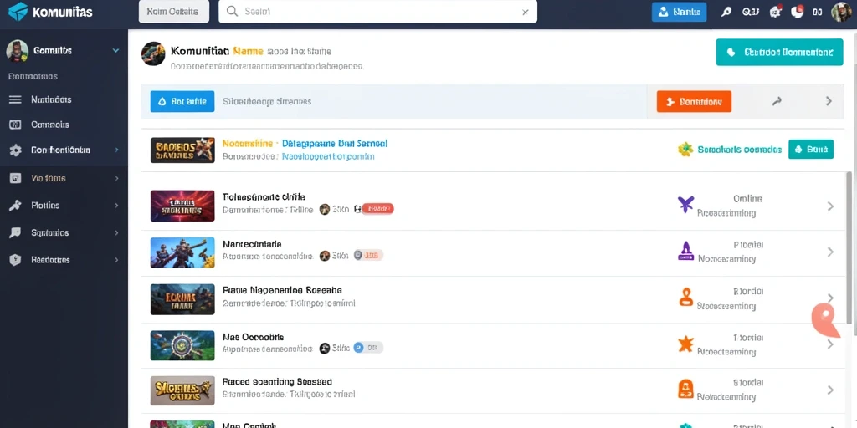Viewport: 857px width, 428px height.
Task: Click the card icon below the hamburger sidebar icon
Action: point(15,125)
